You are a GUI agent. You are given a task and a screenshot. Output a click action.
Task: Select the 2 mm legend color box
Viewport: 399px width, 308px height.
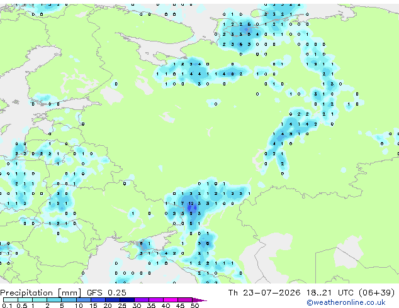point(54,300)
